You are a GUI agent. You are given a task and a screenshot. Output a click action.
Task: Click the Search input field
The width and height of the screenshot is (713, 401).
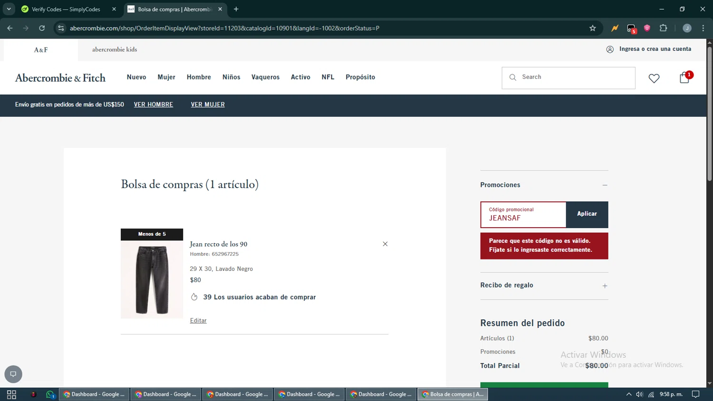tap(568, 78)
